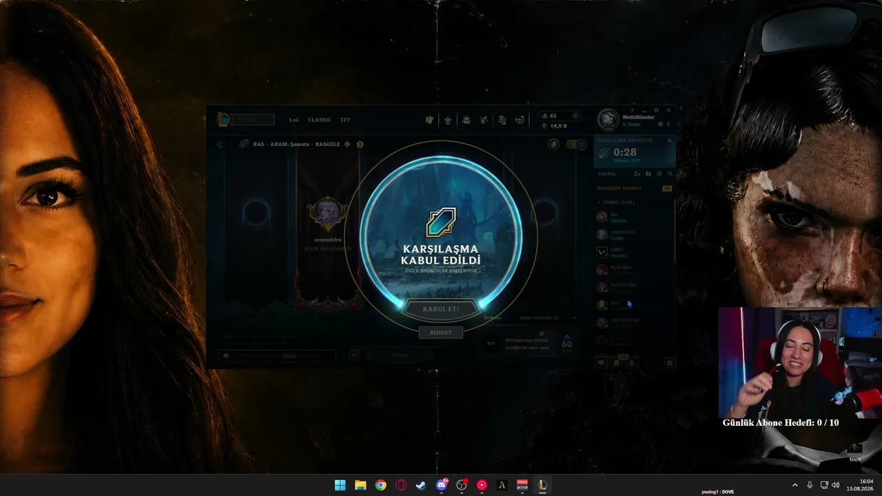Launch Google Chrome from the taskbar
This screenshot has height=496, width=882.
[x=380, y=485]
